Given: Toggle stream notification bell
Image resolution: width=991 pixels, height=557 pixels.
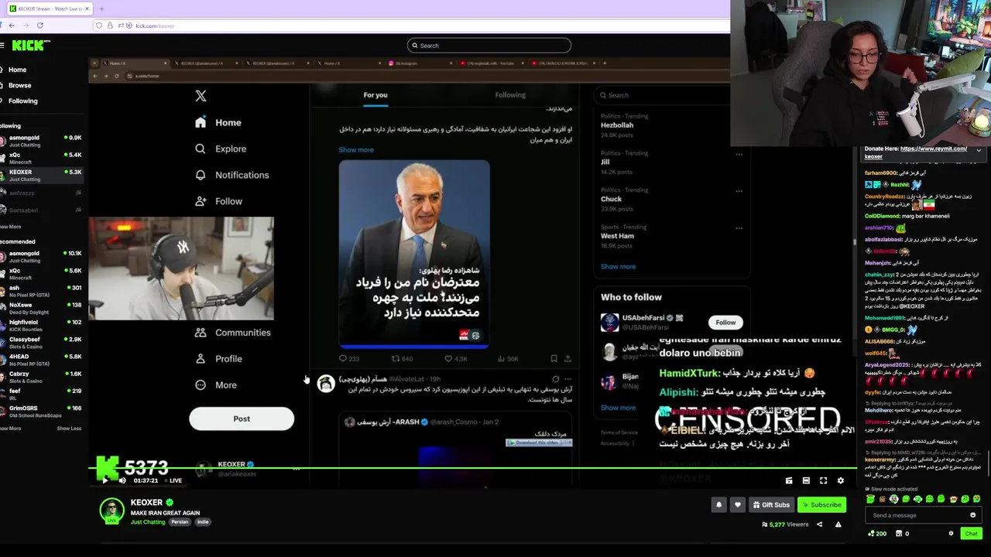Looking at the screenshot, I should (x=718, y=505).
